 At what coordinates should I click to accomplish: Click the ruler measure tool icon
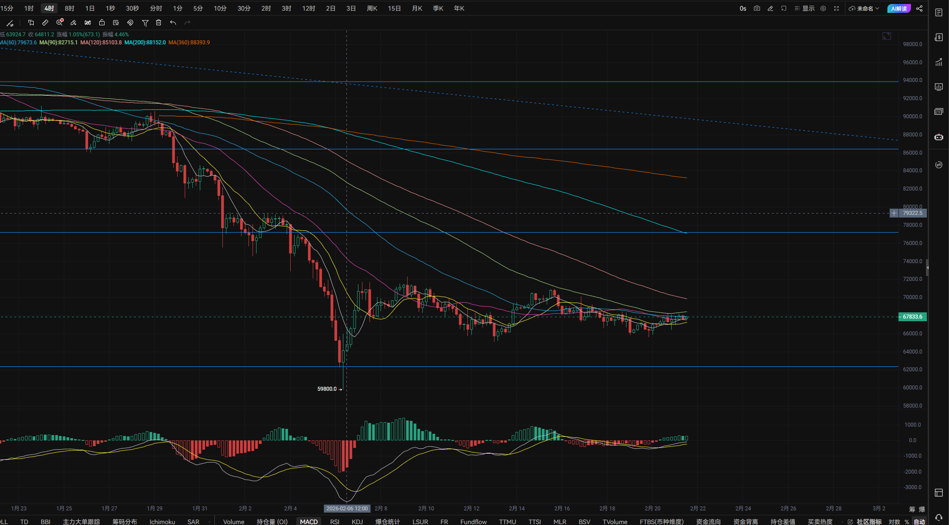pos(45,23)
